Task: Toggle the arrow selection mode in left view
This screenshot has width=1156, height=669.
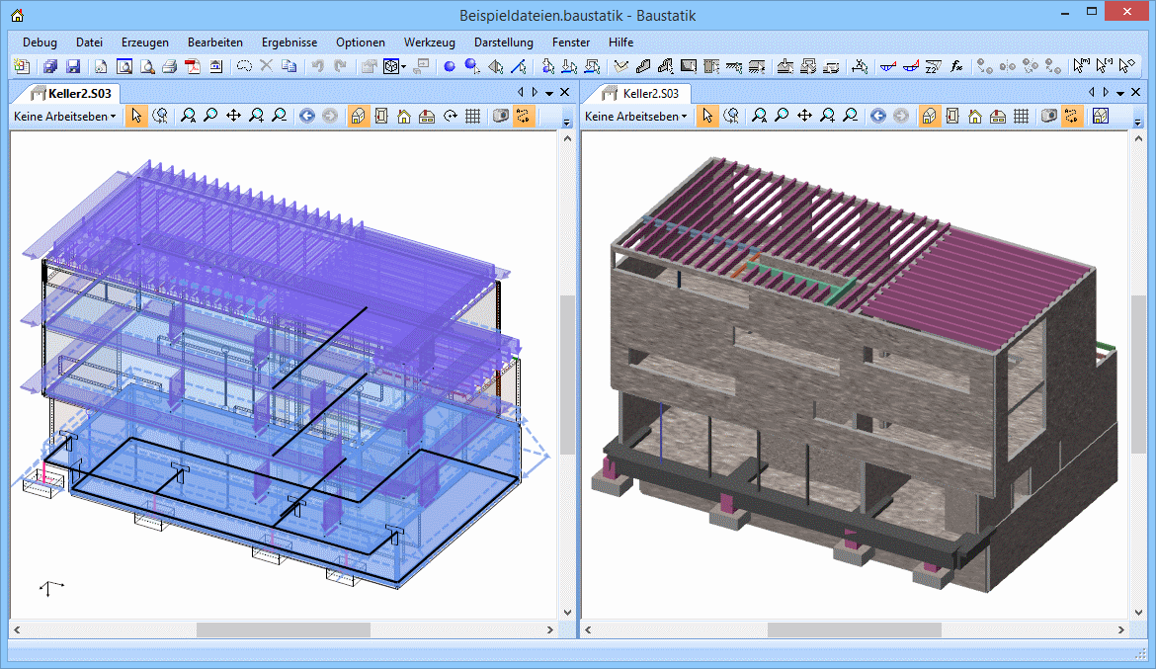Action: click(136, 116)
